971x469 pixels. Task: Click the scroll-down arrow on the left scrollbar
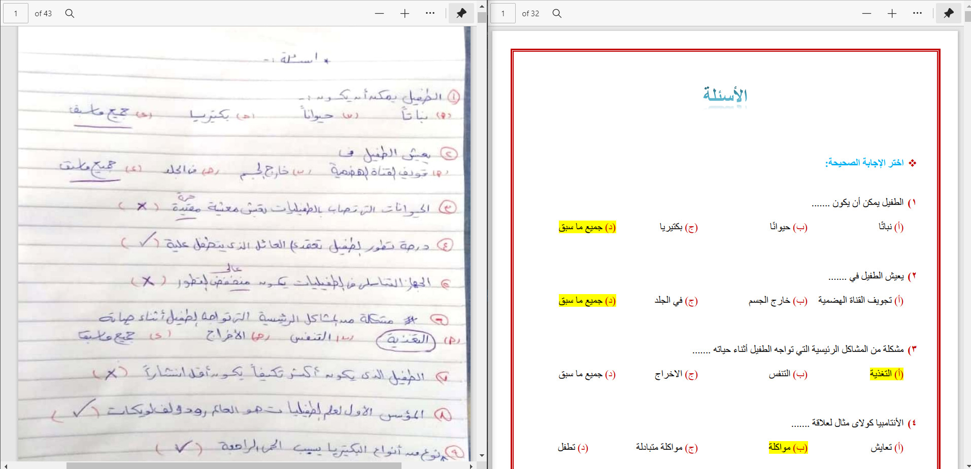(x=482, y=455)
